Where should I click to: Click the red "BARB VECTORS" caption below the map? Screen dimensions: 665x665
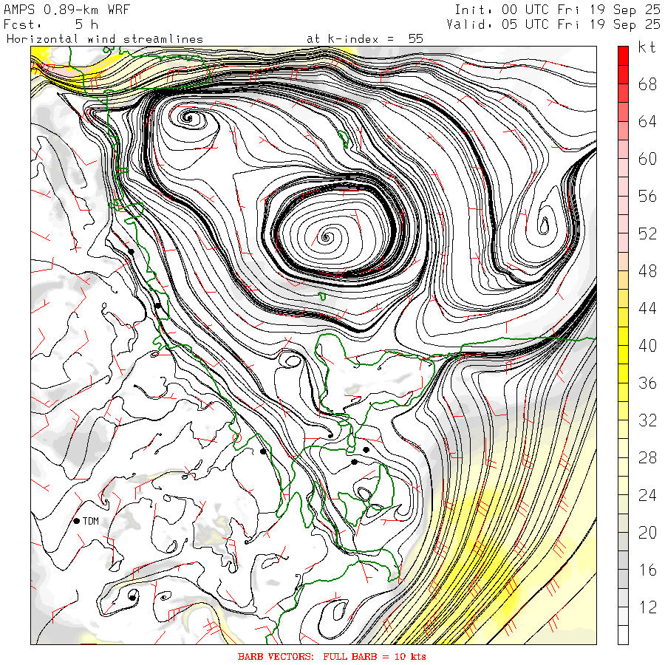click(332, 656)
